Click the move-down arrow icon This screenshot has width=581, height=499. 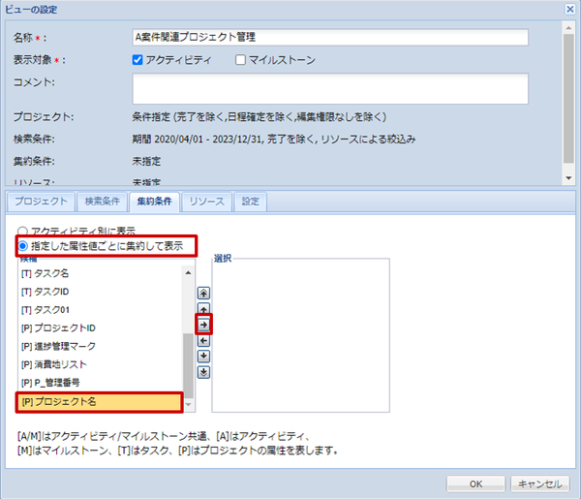pos(203,356)
